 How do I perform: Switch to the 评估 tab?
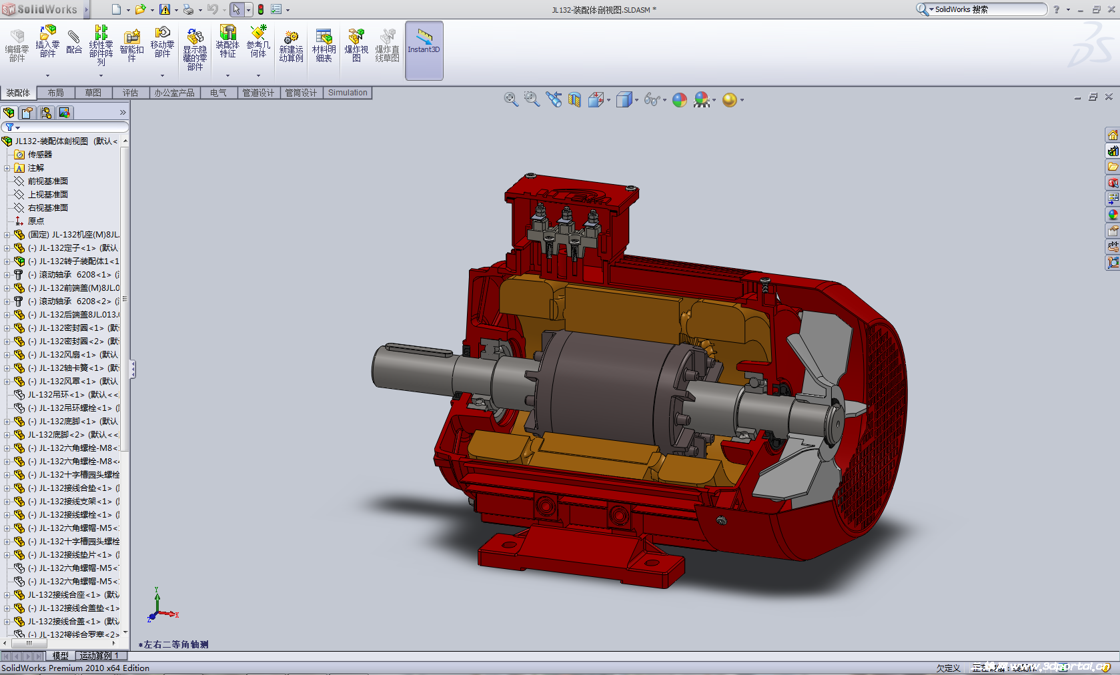[131, 93]
